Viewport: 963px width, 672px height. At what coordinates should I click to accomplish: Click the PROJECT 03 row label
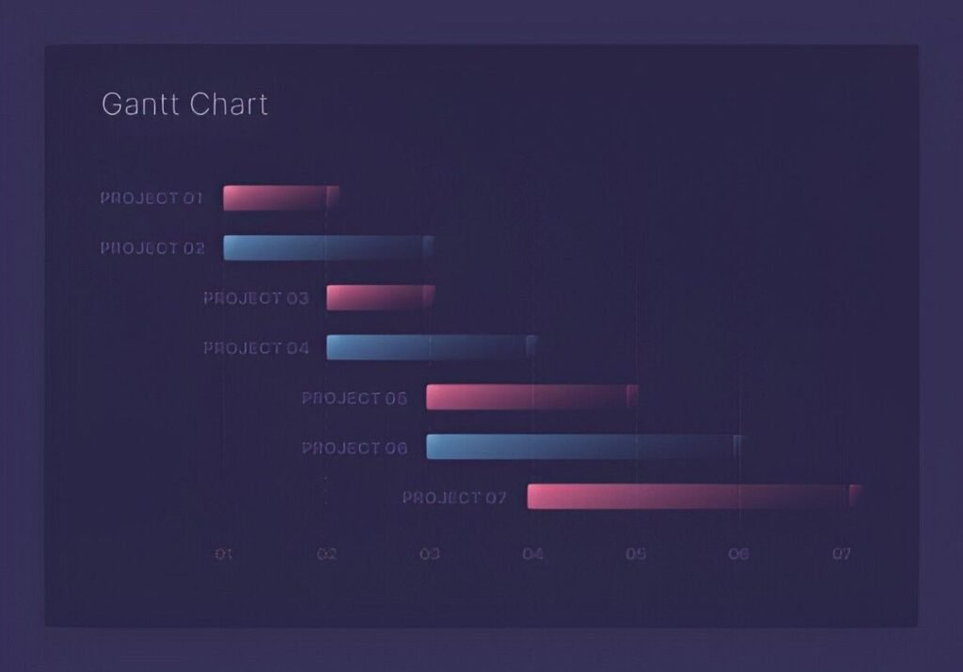(256, 298)
